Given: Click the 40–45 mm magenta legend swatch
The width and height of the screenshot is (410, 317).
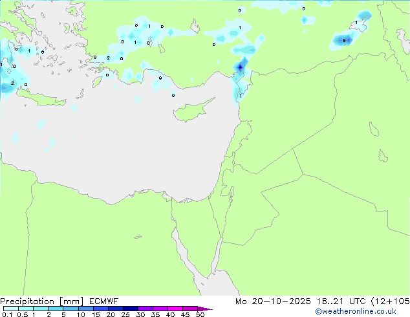Looking at the screenshot, I should pos(175,309).
